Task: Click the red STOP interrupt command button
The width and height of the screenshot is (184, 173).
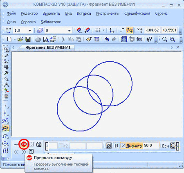Action: click(x=24, y=144)
